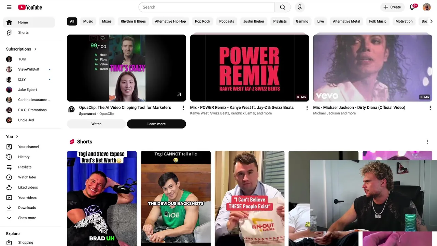Go to the YouTube logo home
This screenshot has width=437, height=246.
[30, 7]
